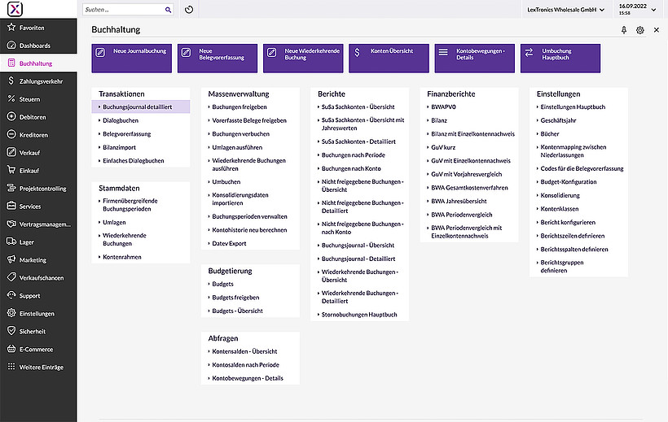Close the Buchhaltung panel
This screenshot has width=668, height=422.
[x=657, y=30]
